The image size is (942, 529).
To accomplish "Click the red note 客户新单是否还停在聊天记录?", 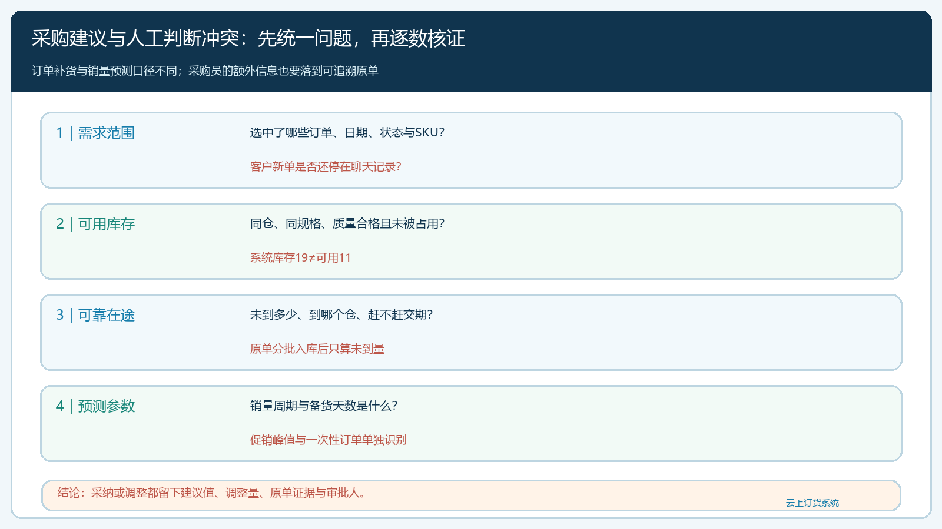I will tap(326, 167).
